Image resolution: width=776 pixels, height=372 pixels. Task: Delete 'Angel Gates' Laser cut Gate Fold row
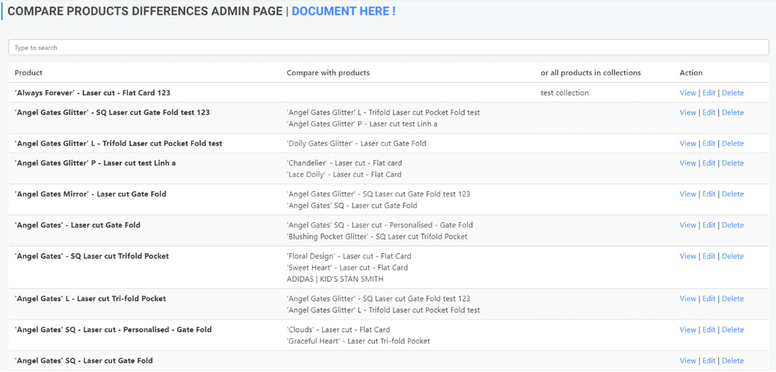(733, 225)
